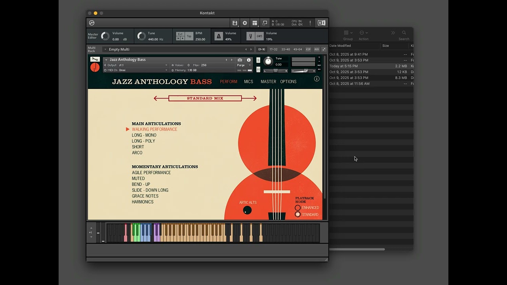Toggle AUX sends panel

point(316,49)
